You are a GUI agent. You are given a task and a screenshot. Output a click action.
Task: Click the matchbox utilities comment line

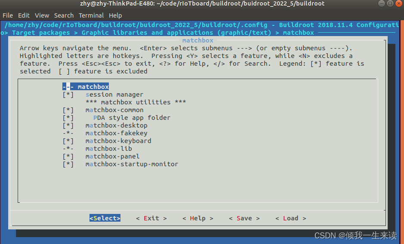pyautogui.click(x=136, y=102)
